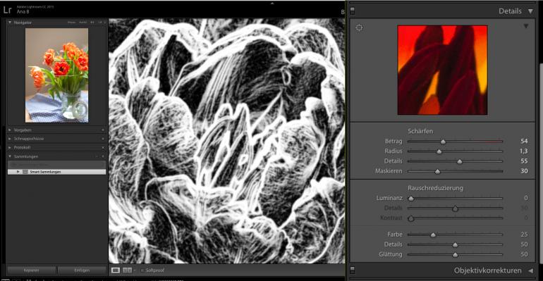
Task: Enable the Softproof checkbox
Action: (x=142, y=270)
